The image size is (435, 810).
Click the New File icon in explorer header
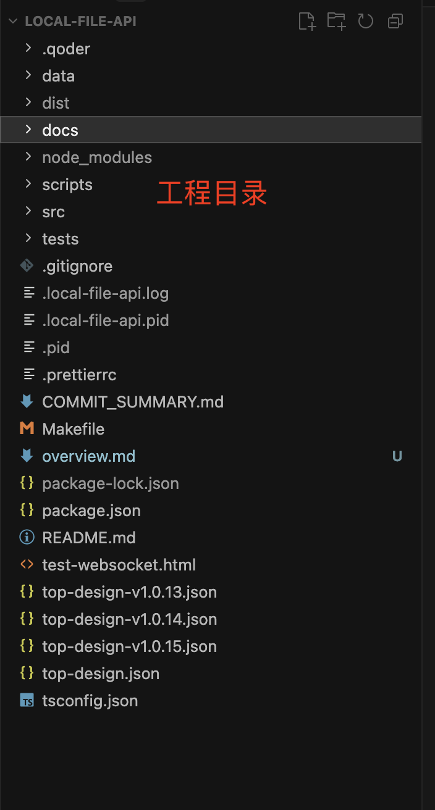[307, 22]
